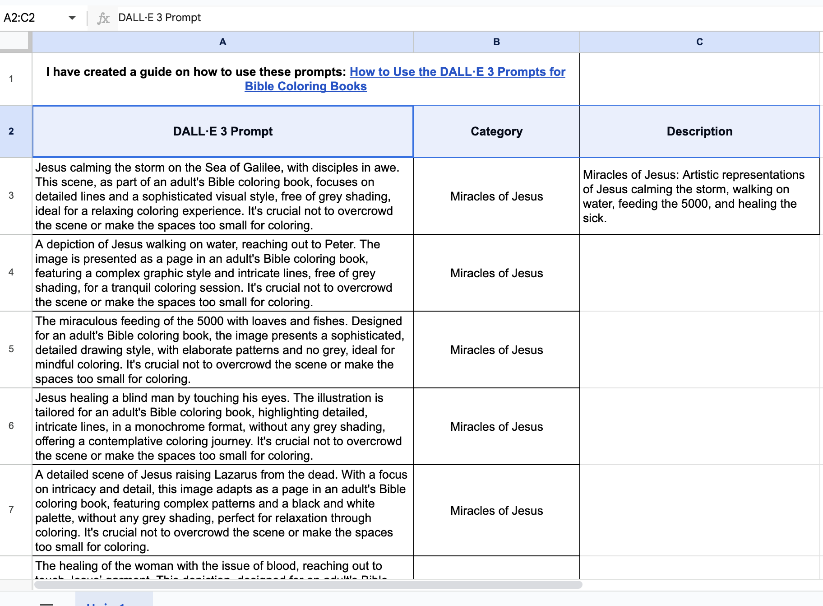Image resolution: width=823 pixels, height=606 pixels.
Task: Select row 1 header
Action: point(11,79)
